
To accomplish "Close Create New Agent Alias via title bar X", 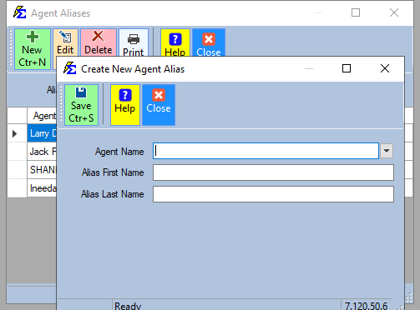I will pos(385,68).
